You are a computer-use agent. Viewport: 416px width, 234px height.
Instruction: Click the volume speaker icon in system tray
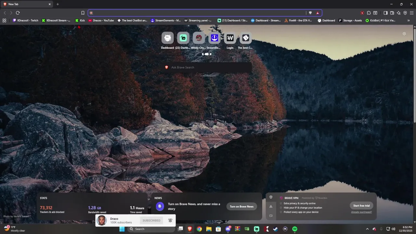[394, 229]
